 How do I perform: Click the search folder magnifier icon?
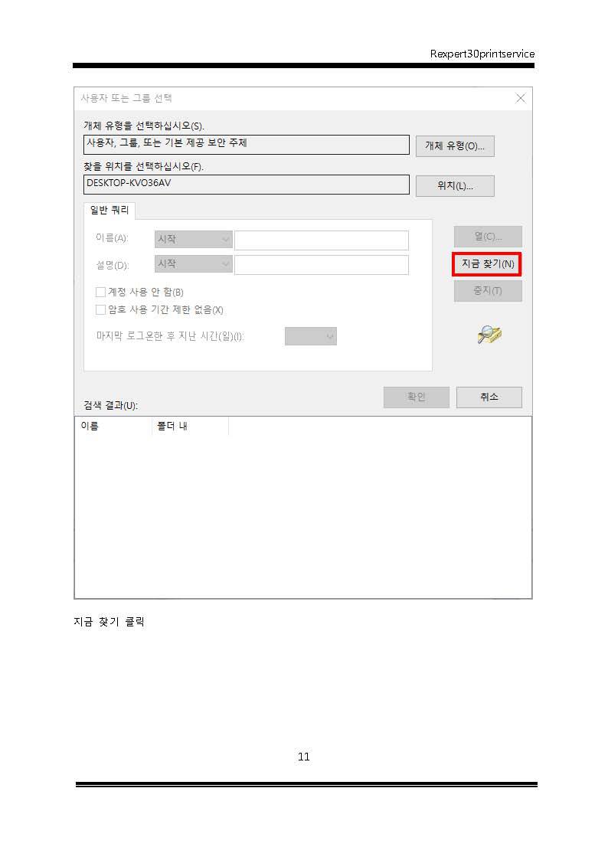tap(489, 334)
